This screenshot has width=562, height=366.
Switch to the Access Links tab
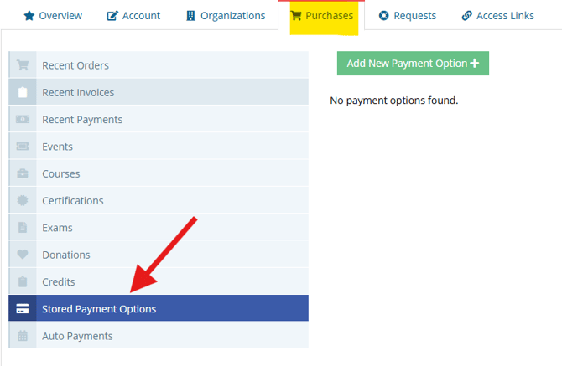click(x=497, y=16)
